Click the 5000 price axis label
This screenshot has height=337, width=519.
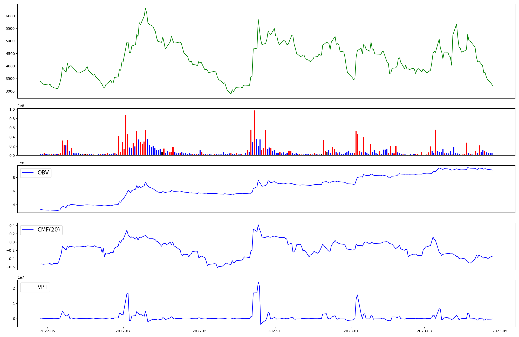pos(10,41)
